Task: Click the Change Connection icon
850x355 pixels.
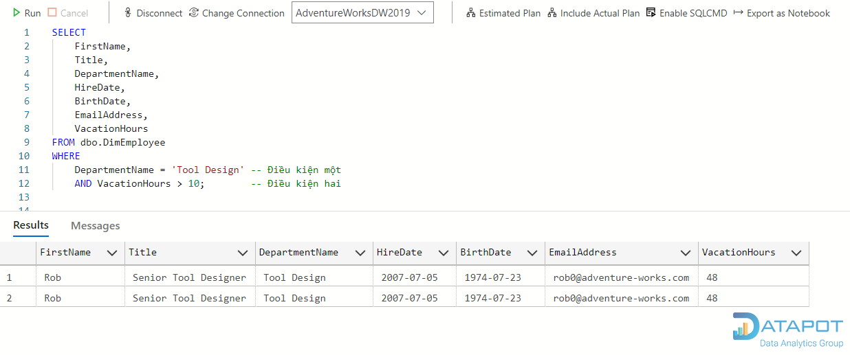Action: pos(193,12)
